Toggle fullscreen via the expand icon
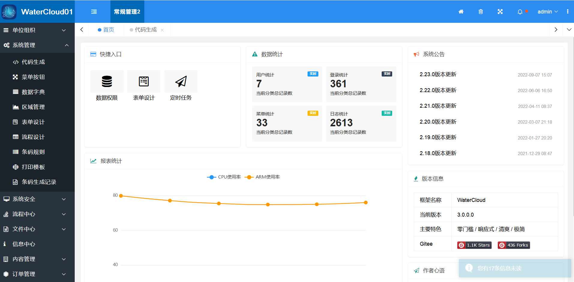The image size is (574, 282). tap(500, 12)
